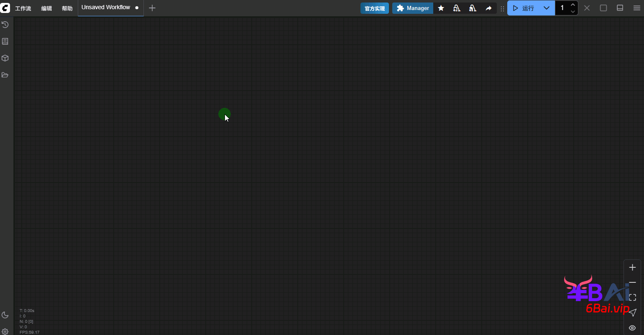The height and width of the screenshot is (335, 644).
Task: Toggle dark theme with the moon icon
Action: [x=5, y=315]
